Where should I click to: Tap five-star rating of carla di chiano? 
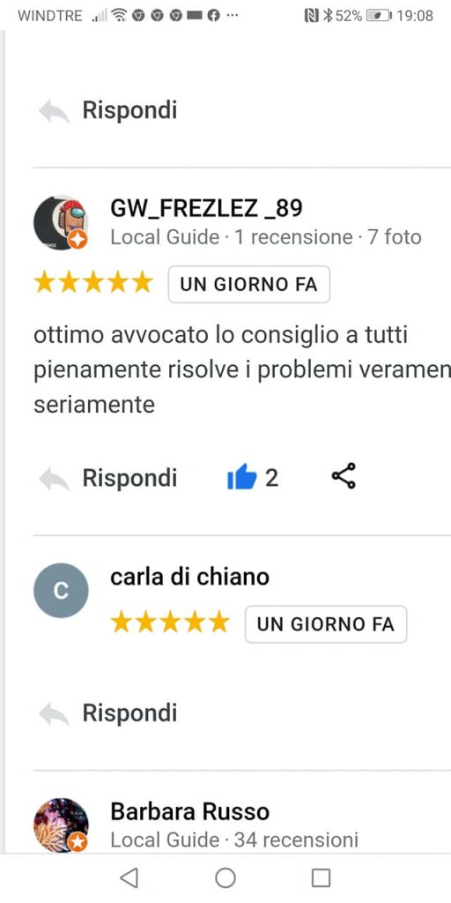[170, 623]
